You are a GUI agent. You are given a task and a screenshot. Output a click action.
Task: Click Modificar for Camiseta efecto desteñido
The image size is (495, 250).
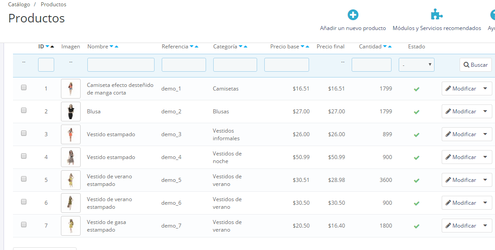tap(461, 89)
